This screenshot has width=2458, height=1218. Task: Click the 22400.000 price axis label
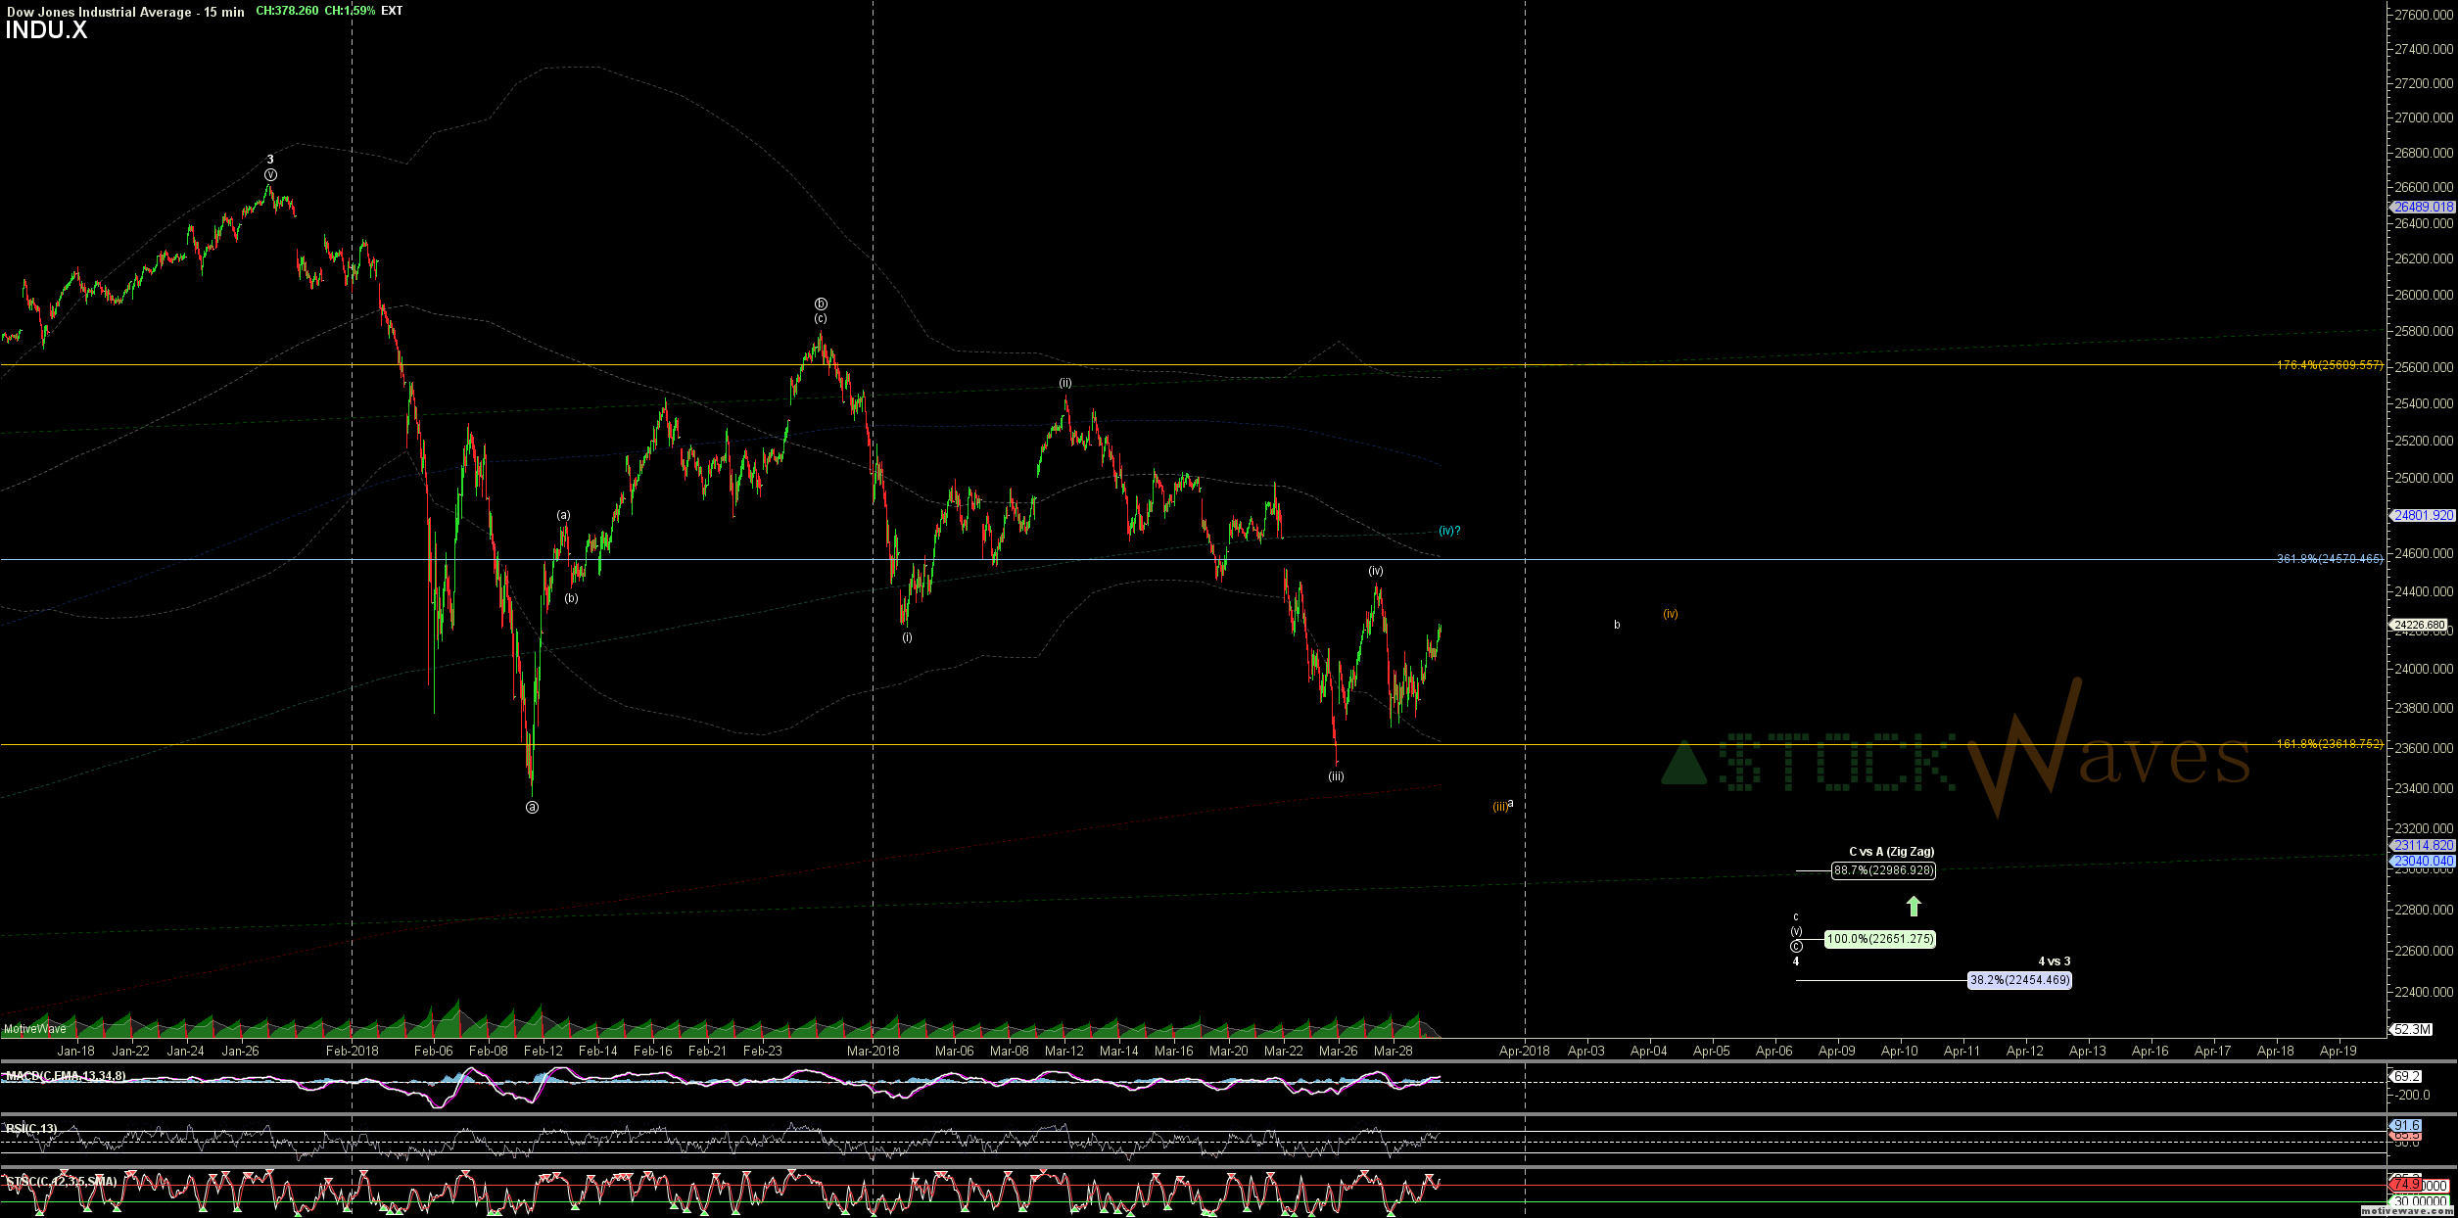(x=2424, y=992)
